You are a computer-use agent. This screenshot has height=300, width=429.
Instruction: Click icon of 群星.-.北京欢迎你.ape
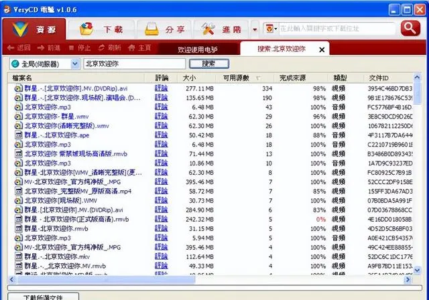point(18,135)
